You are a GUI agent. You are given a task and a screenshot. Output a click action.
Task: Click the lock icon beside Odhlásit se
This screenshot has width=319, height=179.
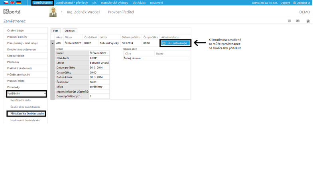tap(294, 3)
